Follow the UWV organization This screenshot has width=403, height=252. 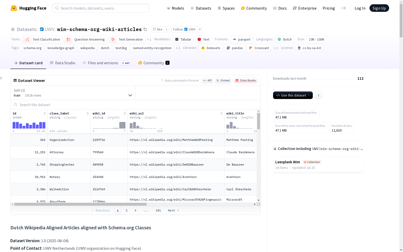pos(184,29)
